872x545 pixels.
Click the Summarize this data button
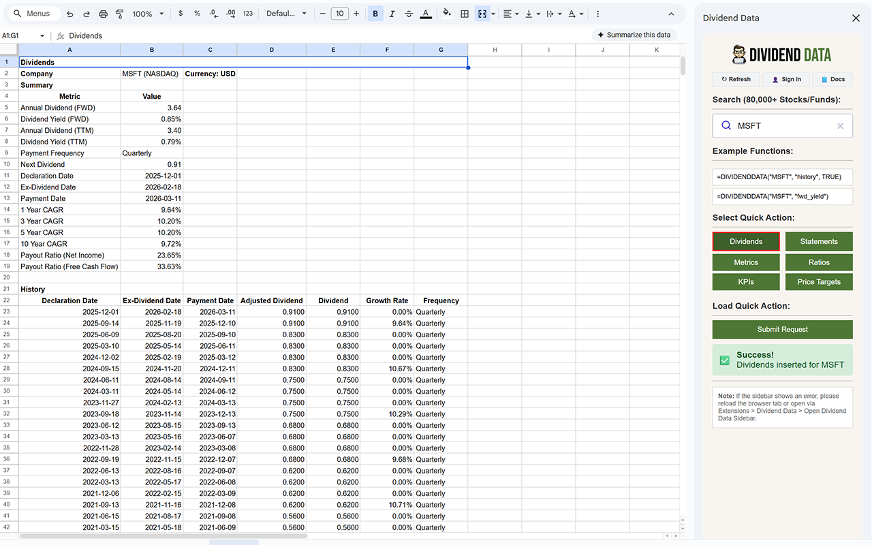pos(634,35)
